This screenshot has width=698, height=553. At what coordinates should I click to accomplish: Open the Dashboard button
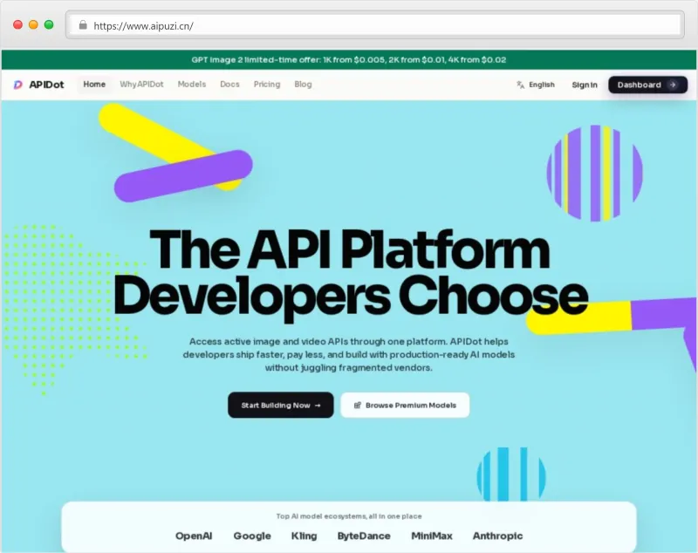(647, 85)
